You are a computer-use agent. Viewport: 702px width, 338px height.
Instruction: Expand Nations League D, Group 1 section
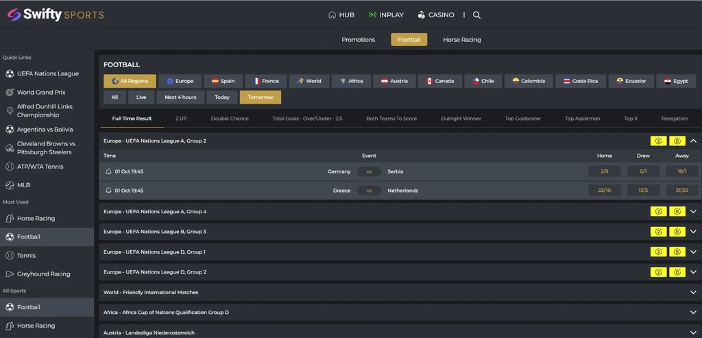point(694,252)
